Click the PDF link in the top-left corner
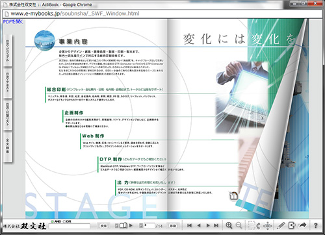 click(13, 21)
